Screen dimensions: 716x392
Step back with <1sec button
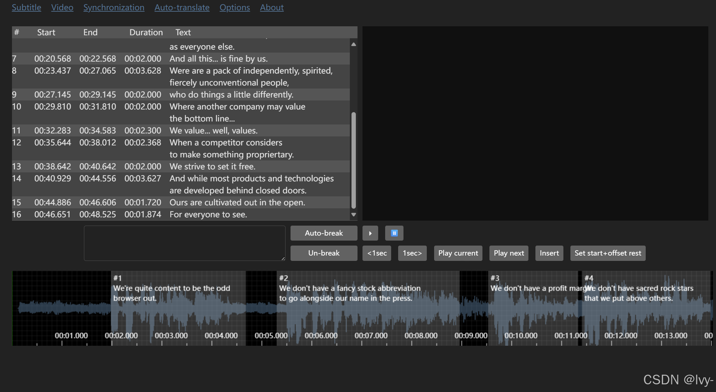(376, 253)
